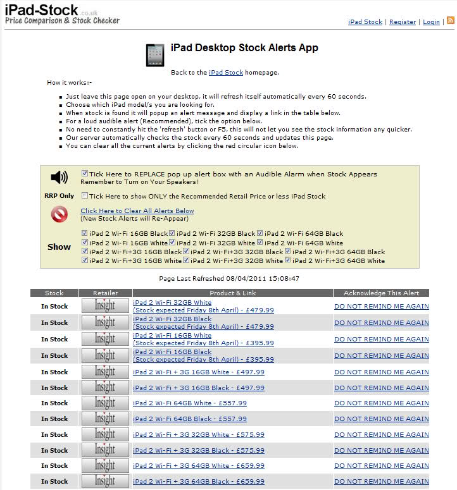Open Insight logo for 3G 64GB White row
Viewport: 457px width, 490px height.
[105, 465]
